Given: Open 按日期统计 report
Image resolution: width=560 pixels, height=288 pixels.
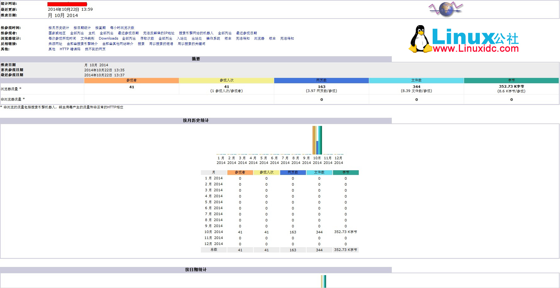Looking at the screenshot, I should [x=81, y=27].
